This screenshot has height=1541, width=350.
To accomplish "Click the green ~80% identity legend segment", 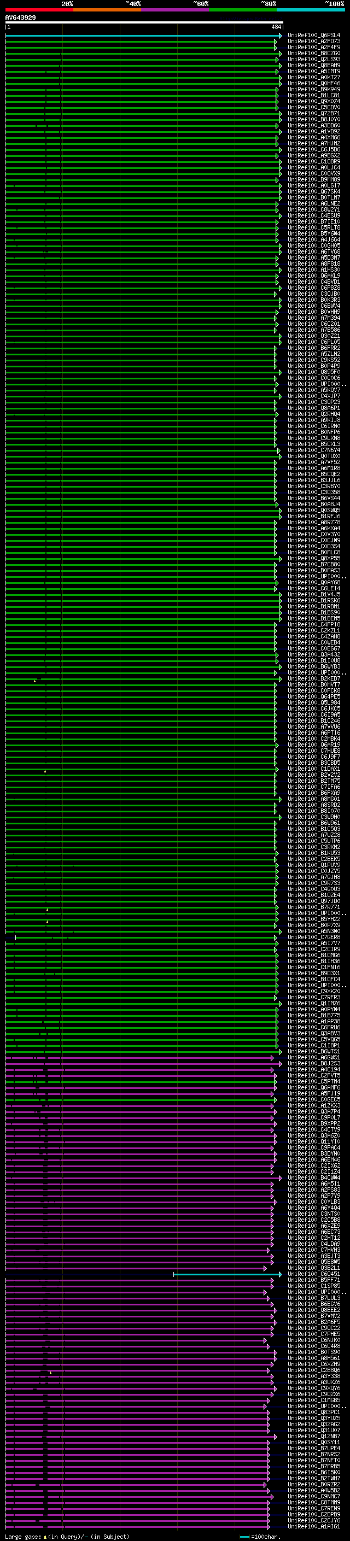I will pos(243,10).
